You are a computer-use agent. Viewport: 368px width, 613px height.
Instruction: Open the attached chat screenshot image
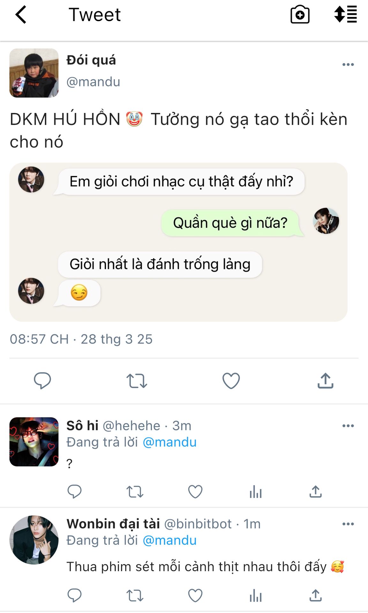(x=178, y=242)
